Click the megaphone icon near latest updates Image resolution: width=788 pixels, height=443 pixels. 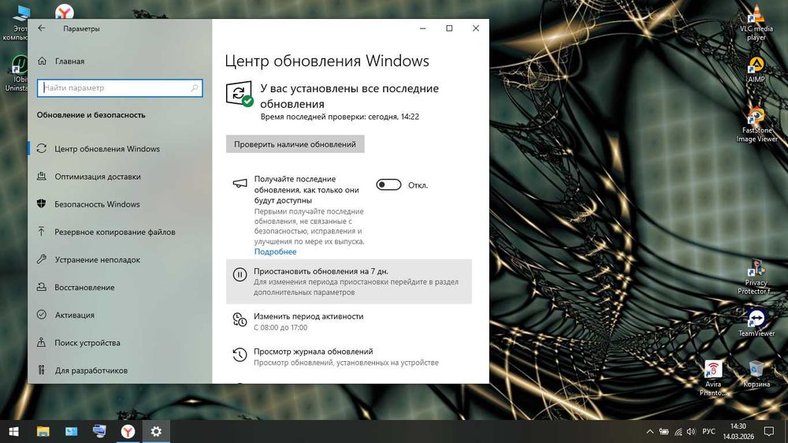tap(240, 183)
